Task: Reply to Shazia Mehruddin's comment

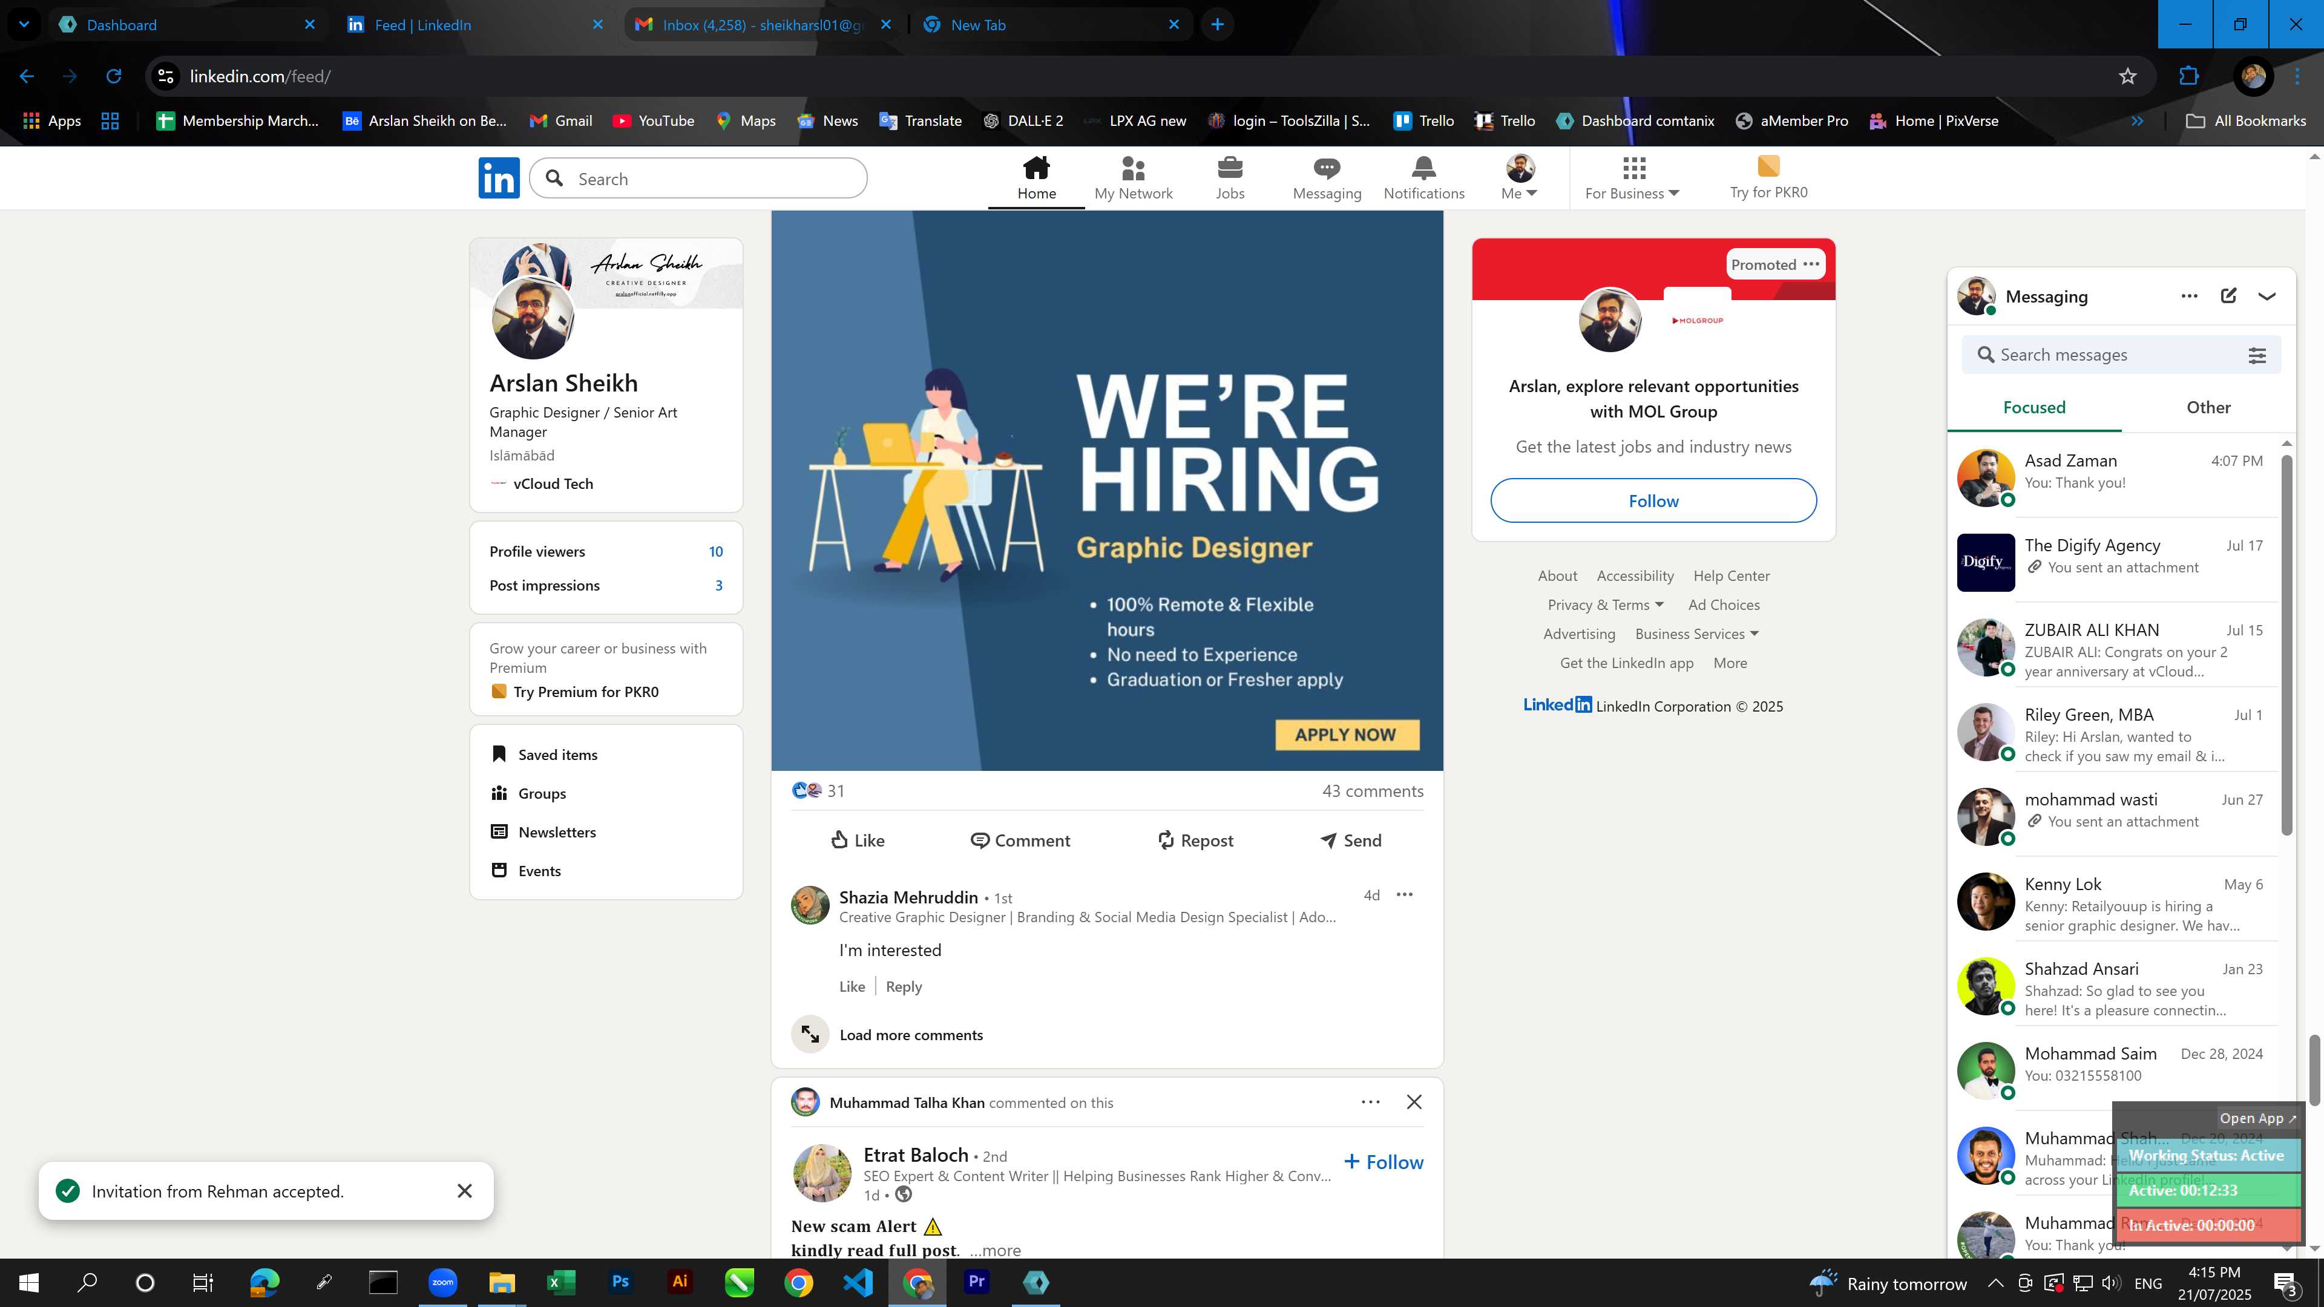Action: pos(903,987)
